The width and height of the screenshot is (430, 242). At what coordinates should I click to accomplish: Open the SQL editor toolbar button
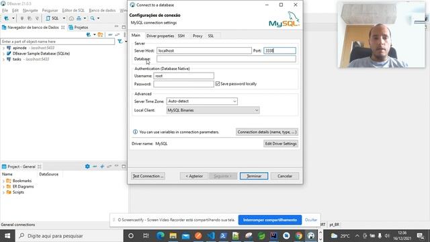click(52, 18)
